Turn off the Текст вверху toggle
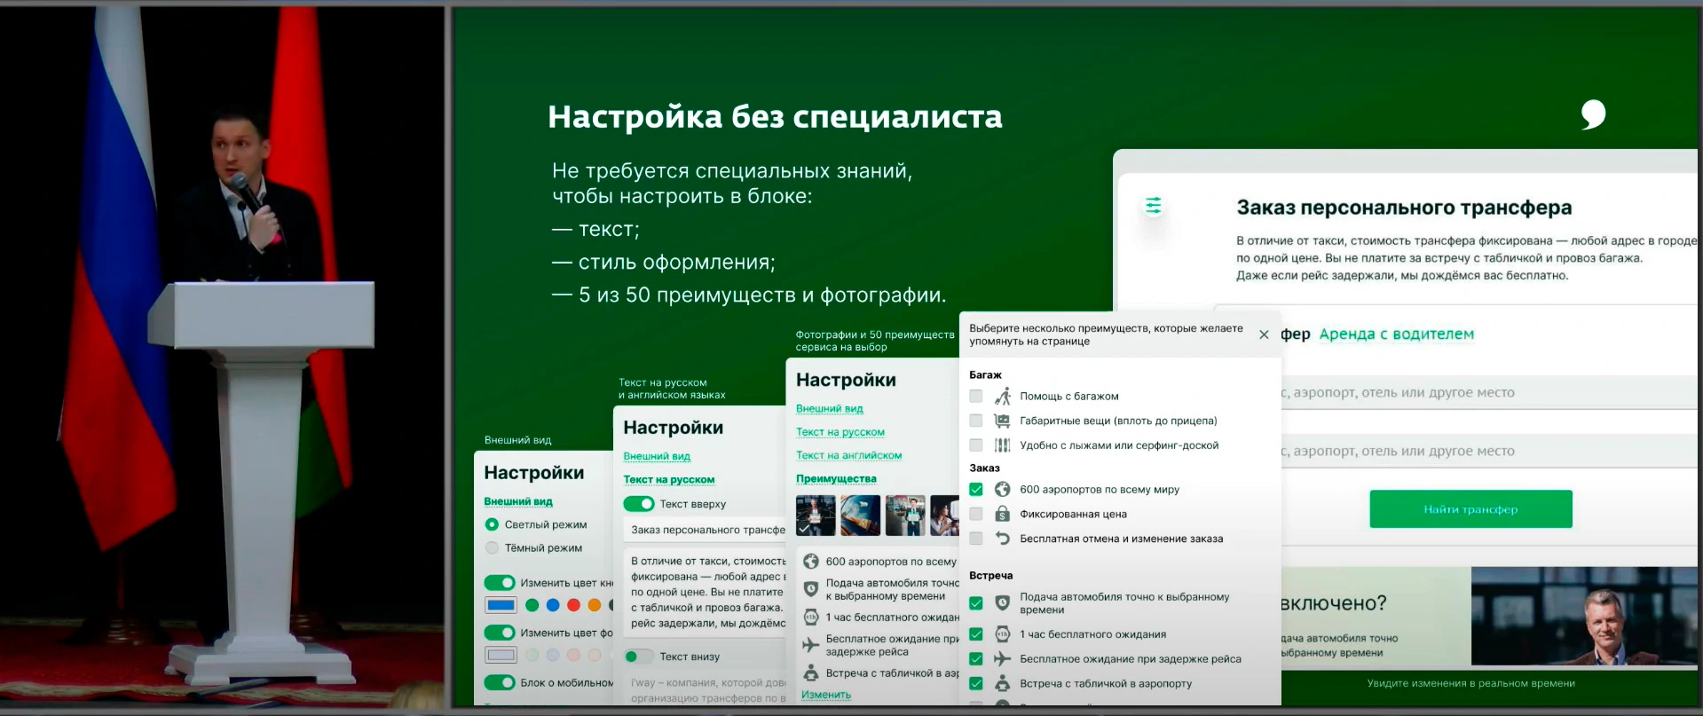The image size is (1703, 716). tap(638, 504)
